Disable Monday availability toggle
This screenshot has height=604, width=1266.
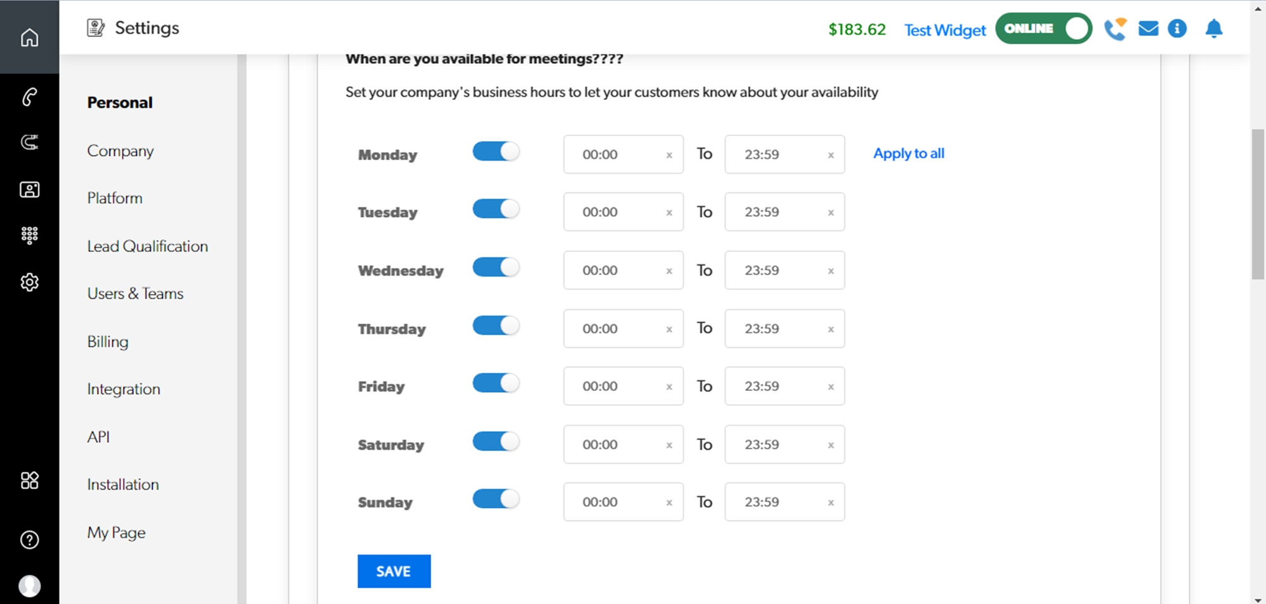point(496,152)
